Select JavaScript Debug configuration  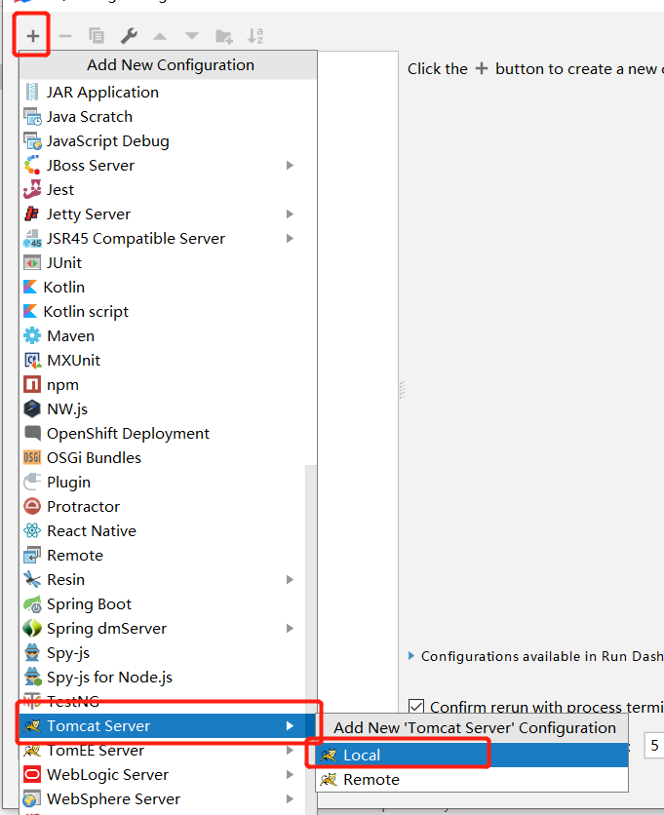click(168, 140)
